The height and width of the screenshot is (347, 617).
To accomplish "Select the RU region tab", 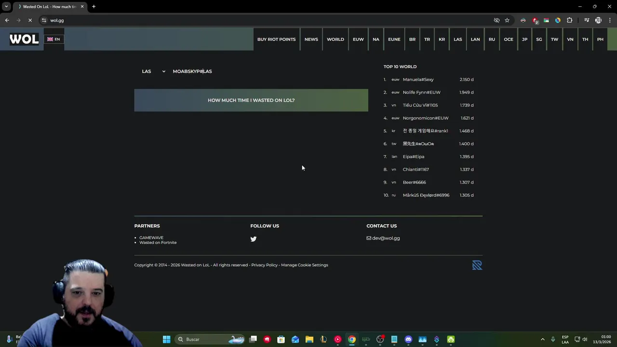I will pyautogui.click(x=492, y=40).
